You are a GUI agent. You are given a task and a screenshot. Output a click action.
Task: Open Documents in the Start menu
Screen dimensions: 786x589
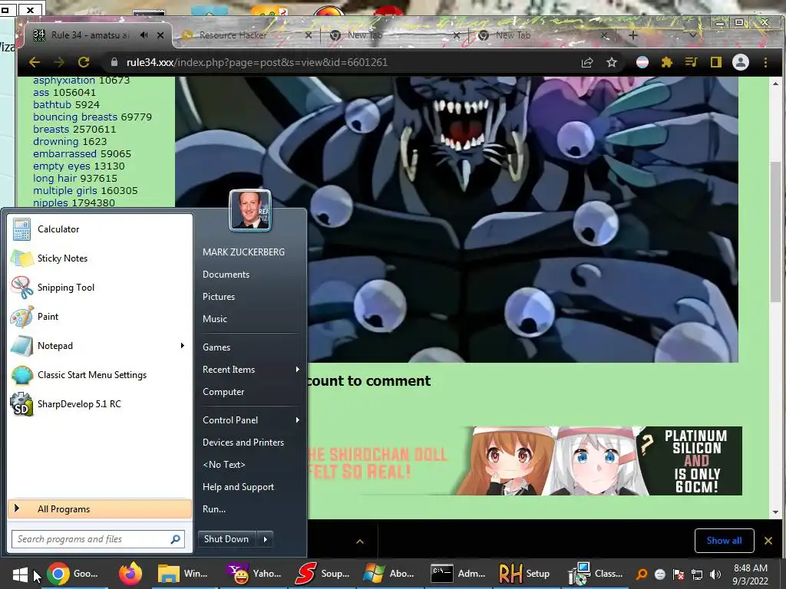[226, 275]
